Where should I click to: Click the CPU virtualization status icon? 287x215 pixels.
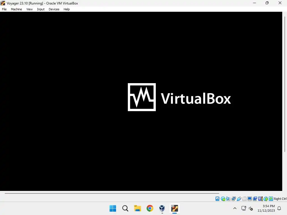pos(260,199)
